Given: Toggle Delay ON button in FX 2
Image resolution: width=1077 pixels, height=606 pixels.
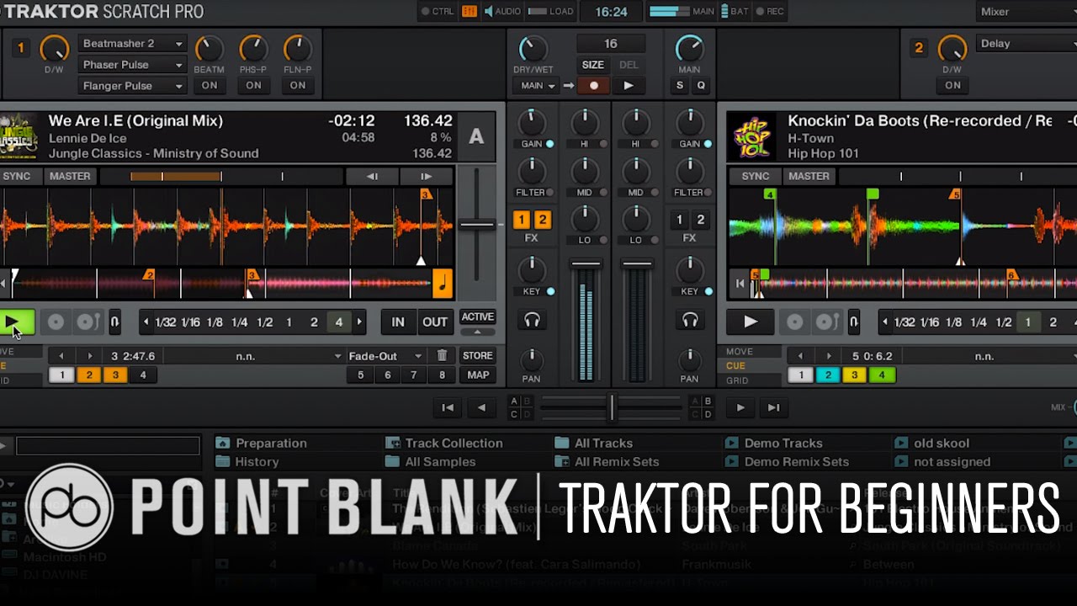Looking at the screenshot, I should click(x=952, y=86).
